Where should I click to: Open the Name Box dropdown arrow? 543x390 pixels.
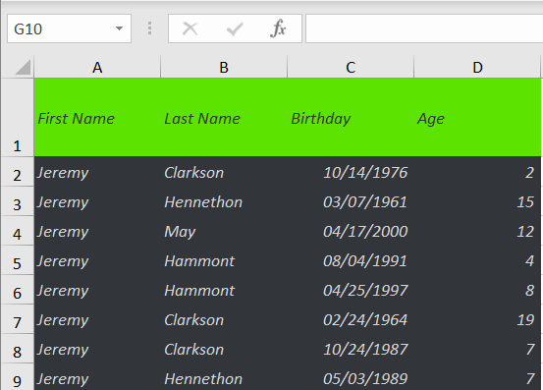[x=119, y=28]
